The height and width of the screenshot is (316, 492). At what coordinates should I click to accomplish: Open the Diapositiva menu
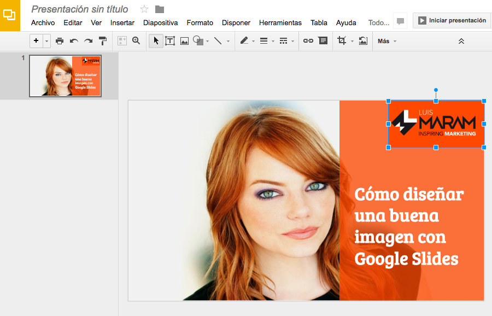coord(160,22)
